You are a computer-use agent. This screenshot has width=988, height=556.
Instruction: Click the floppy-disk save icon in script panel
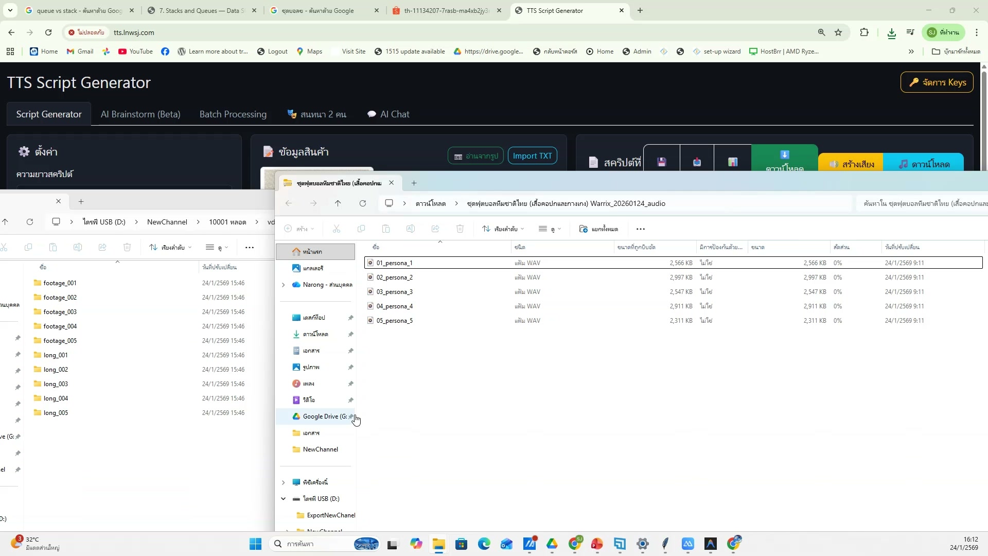661,162
